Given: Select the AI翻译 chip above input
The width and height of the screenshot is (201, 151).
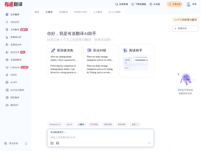Looking at the screenshot, I should point(81,124).
